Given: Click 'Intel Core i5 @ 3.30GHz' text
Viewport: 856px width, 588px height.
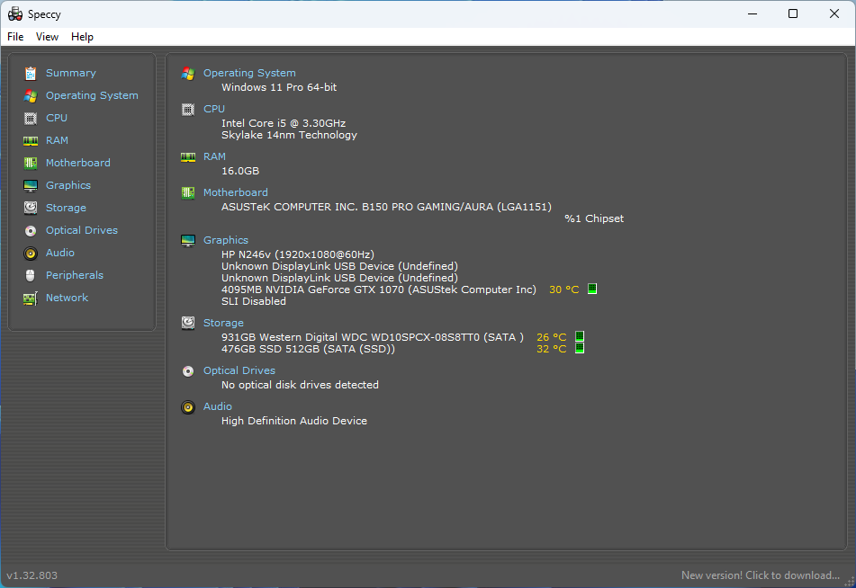Looking at the screenshot, I should click(x=284, y=123).
